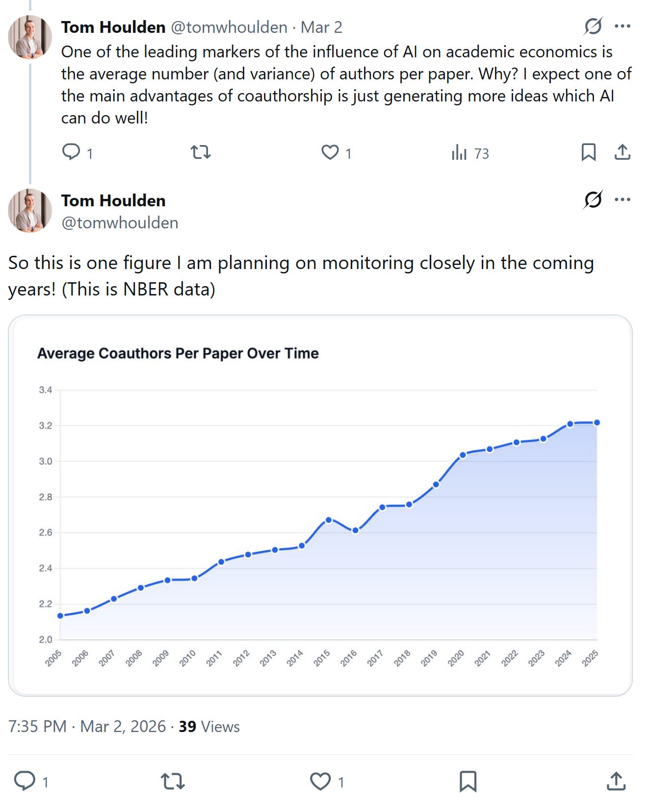Repost the first tweet about AI coauthorship

coord(201,152)
